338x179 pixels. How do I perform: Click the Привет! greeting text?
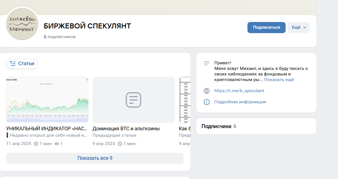tap(223, 63)
